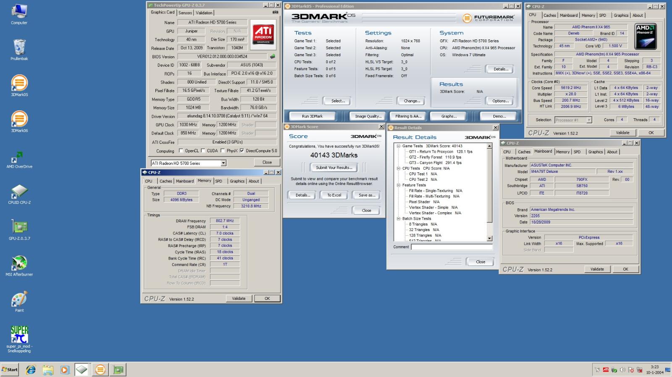Image resolution: width=672 pixels, height=377 pixels.
Task: Click the Run 3DMark button
Action: pos(312,116)
